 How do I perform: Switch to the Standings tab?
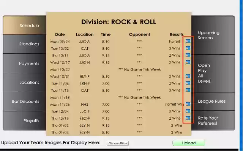point(29,44)
